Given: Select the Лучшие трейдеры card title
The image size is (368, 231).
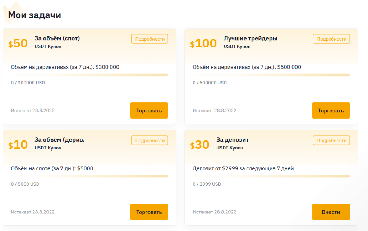Looking at the screenshot, I should [x=250, y=38].
